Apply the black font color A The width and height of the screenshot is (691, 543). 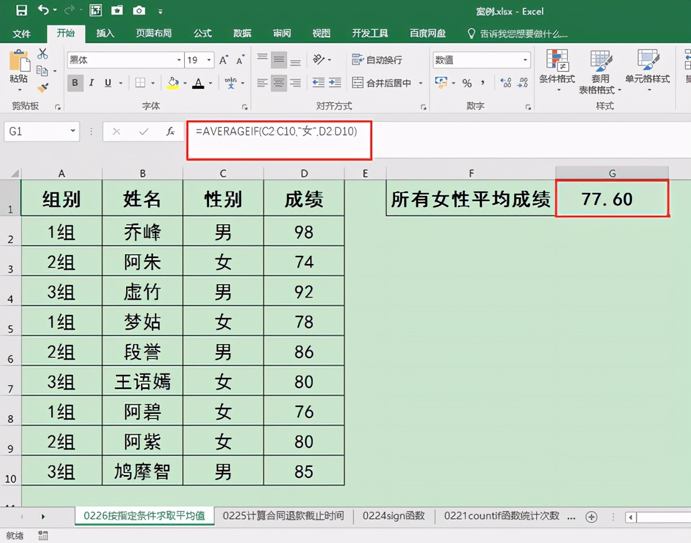tap(199, 83)
